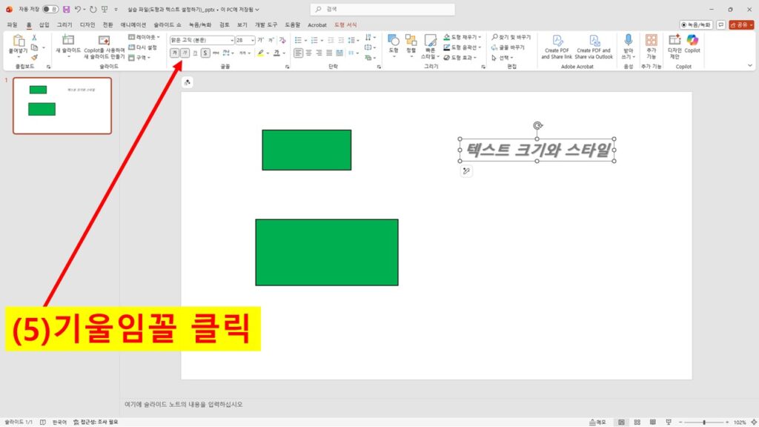The height and width of the screenshot is (427, 759).
Task: Enable italic formatting as the arrow indicates
Action: tap(185, 52)
